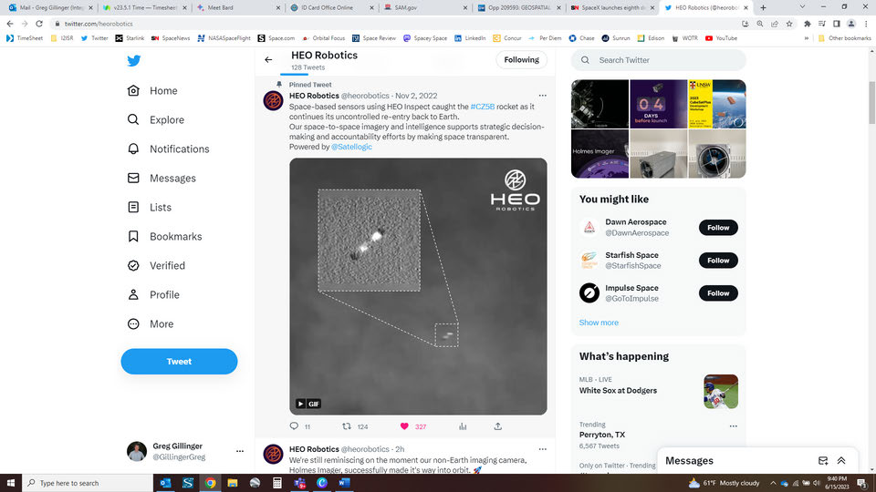Open the Chrome profile avatar icon

pos(850,24)
